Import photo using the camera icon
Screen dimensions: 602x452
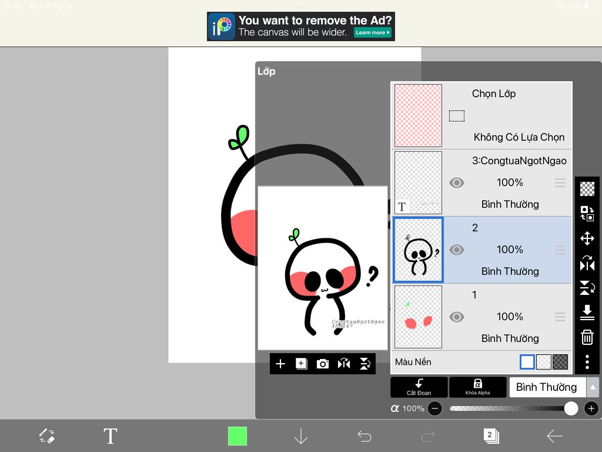[x=323, y=364]
